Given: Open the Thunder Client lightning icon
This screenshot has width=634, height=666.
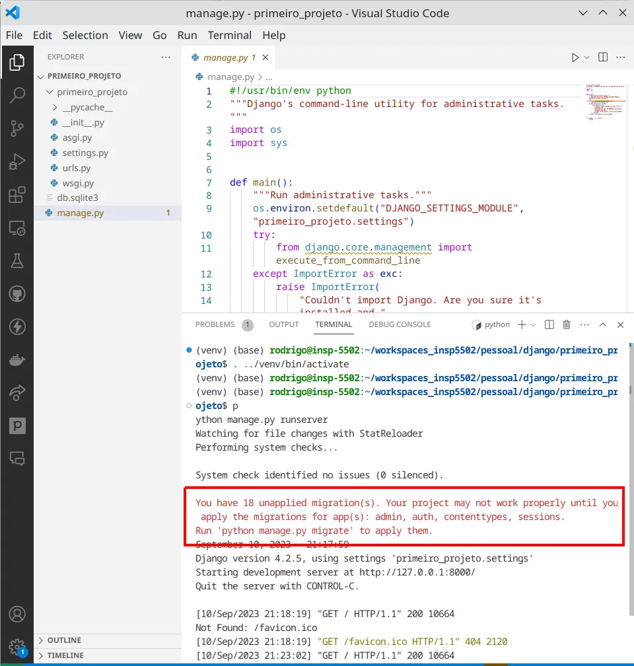Looking at the screenshot, I should click(x=17, y=326).
